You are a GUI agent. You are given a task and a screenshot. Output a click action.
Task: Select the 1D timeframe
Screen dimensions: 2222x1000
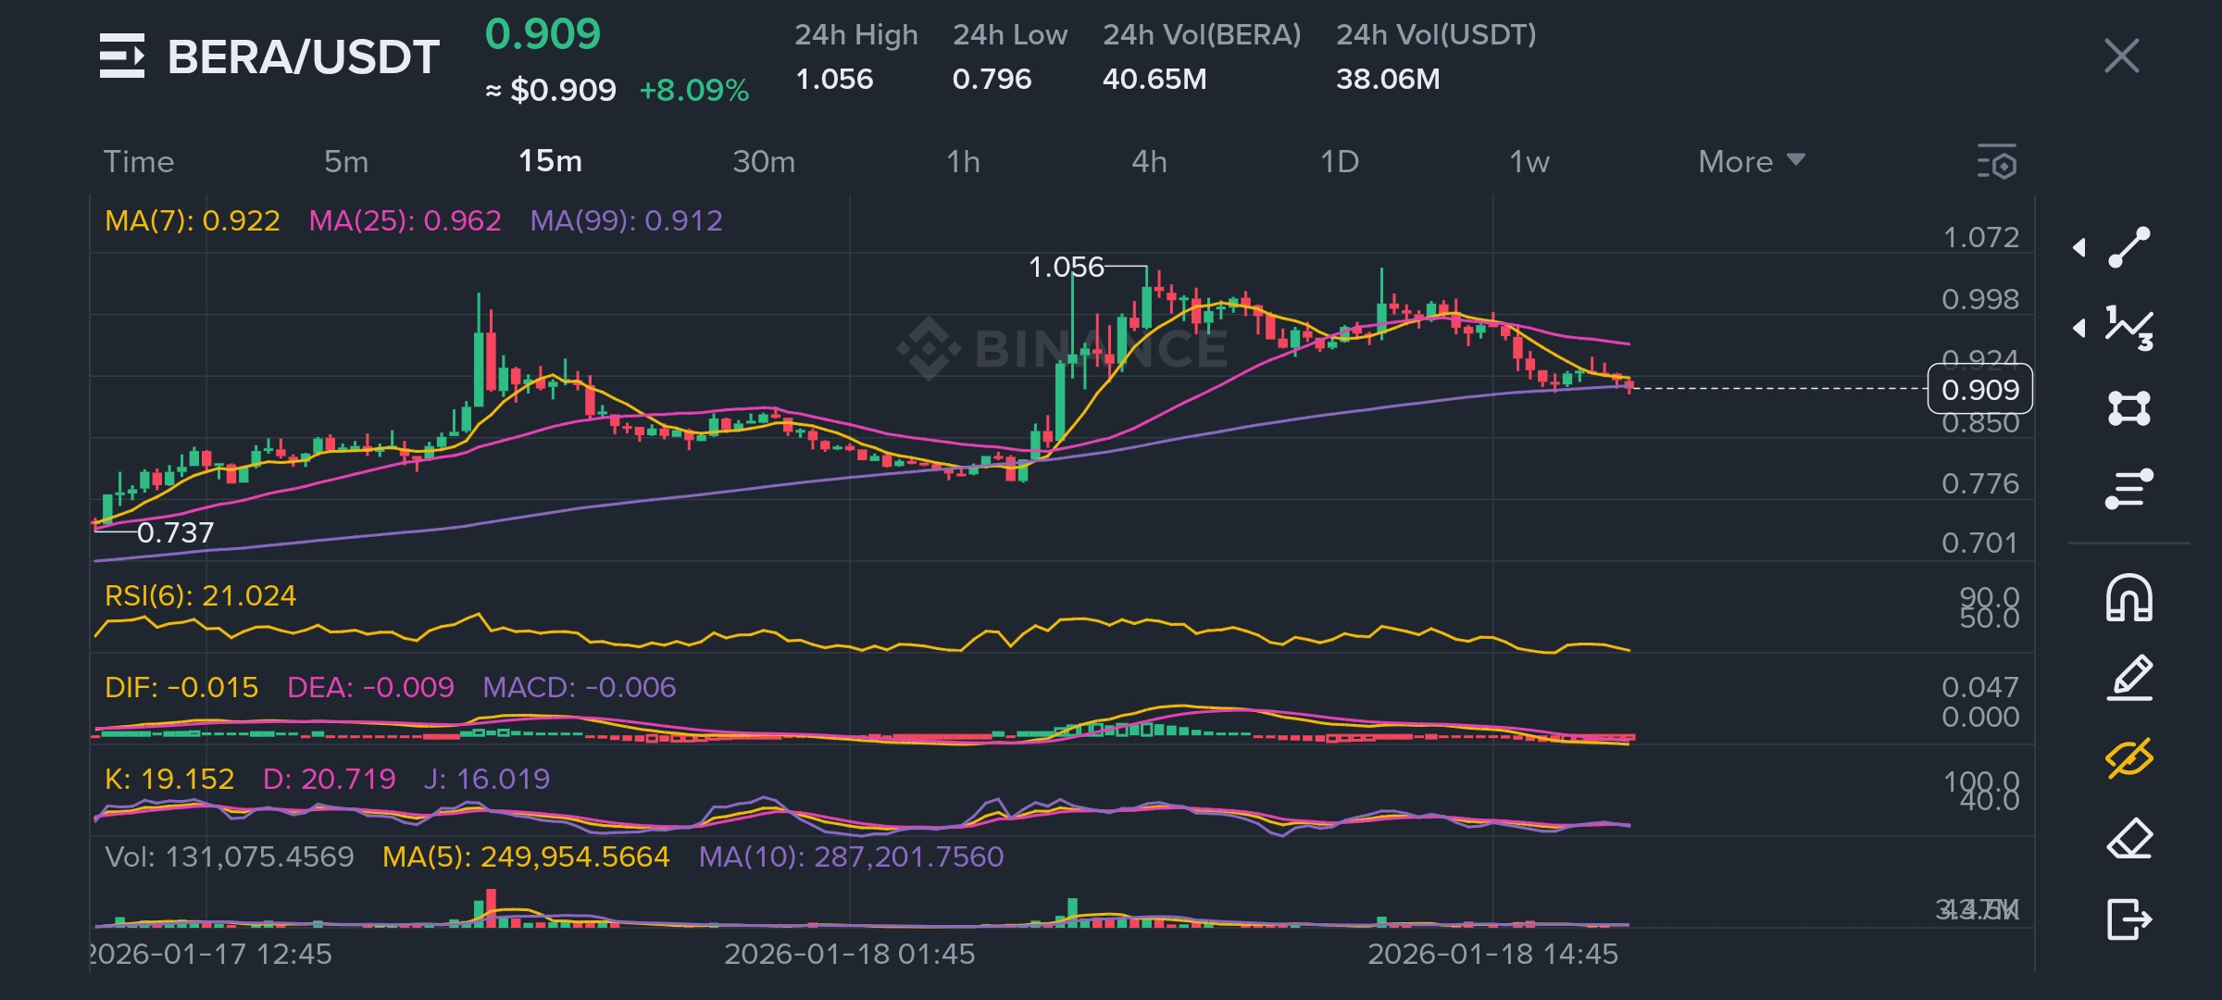coord(1339,162)
